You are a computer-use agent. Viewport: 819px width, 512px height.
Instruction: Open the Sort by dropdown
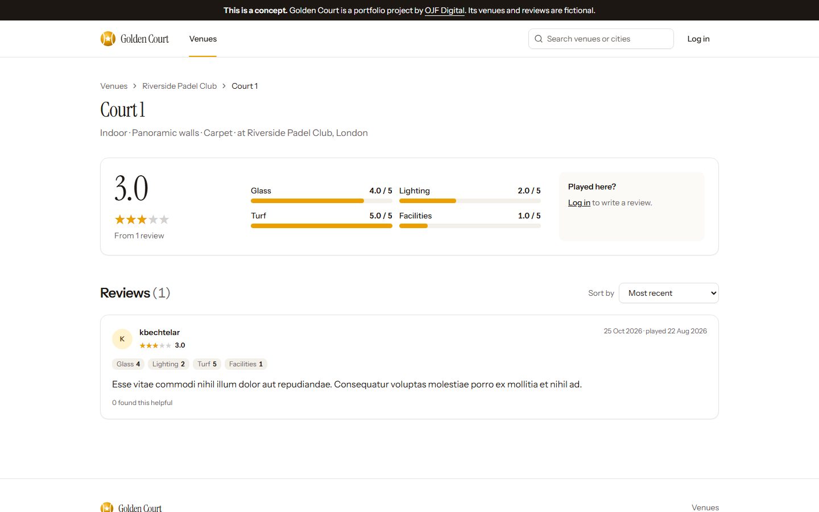pyautogui.click(x=669, y=293)
